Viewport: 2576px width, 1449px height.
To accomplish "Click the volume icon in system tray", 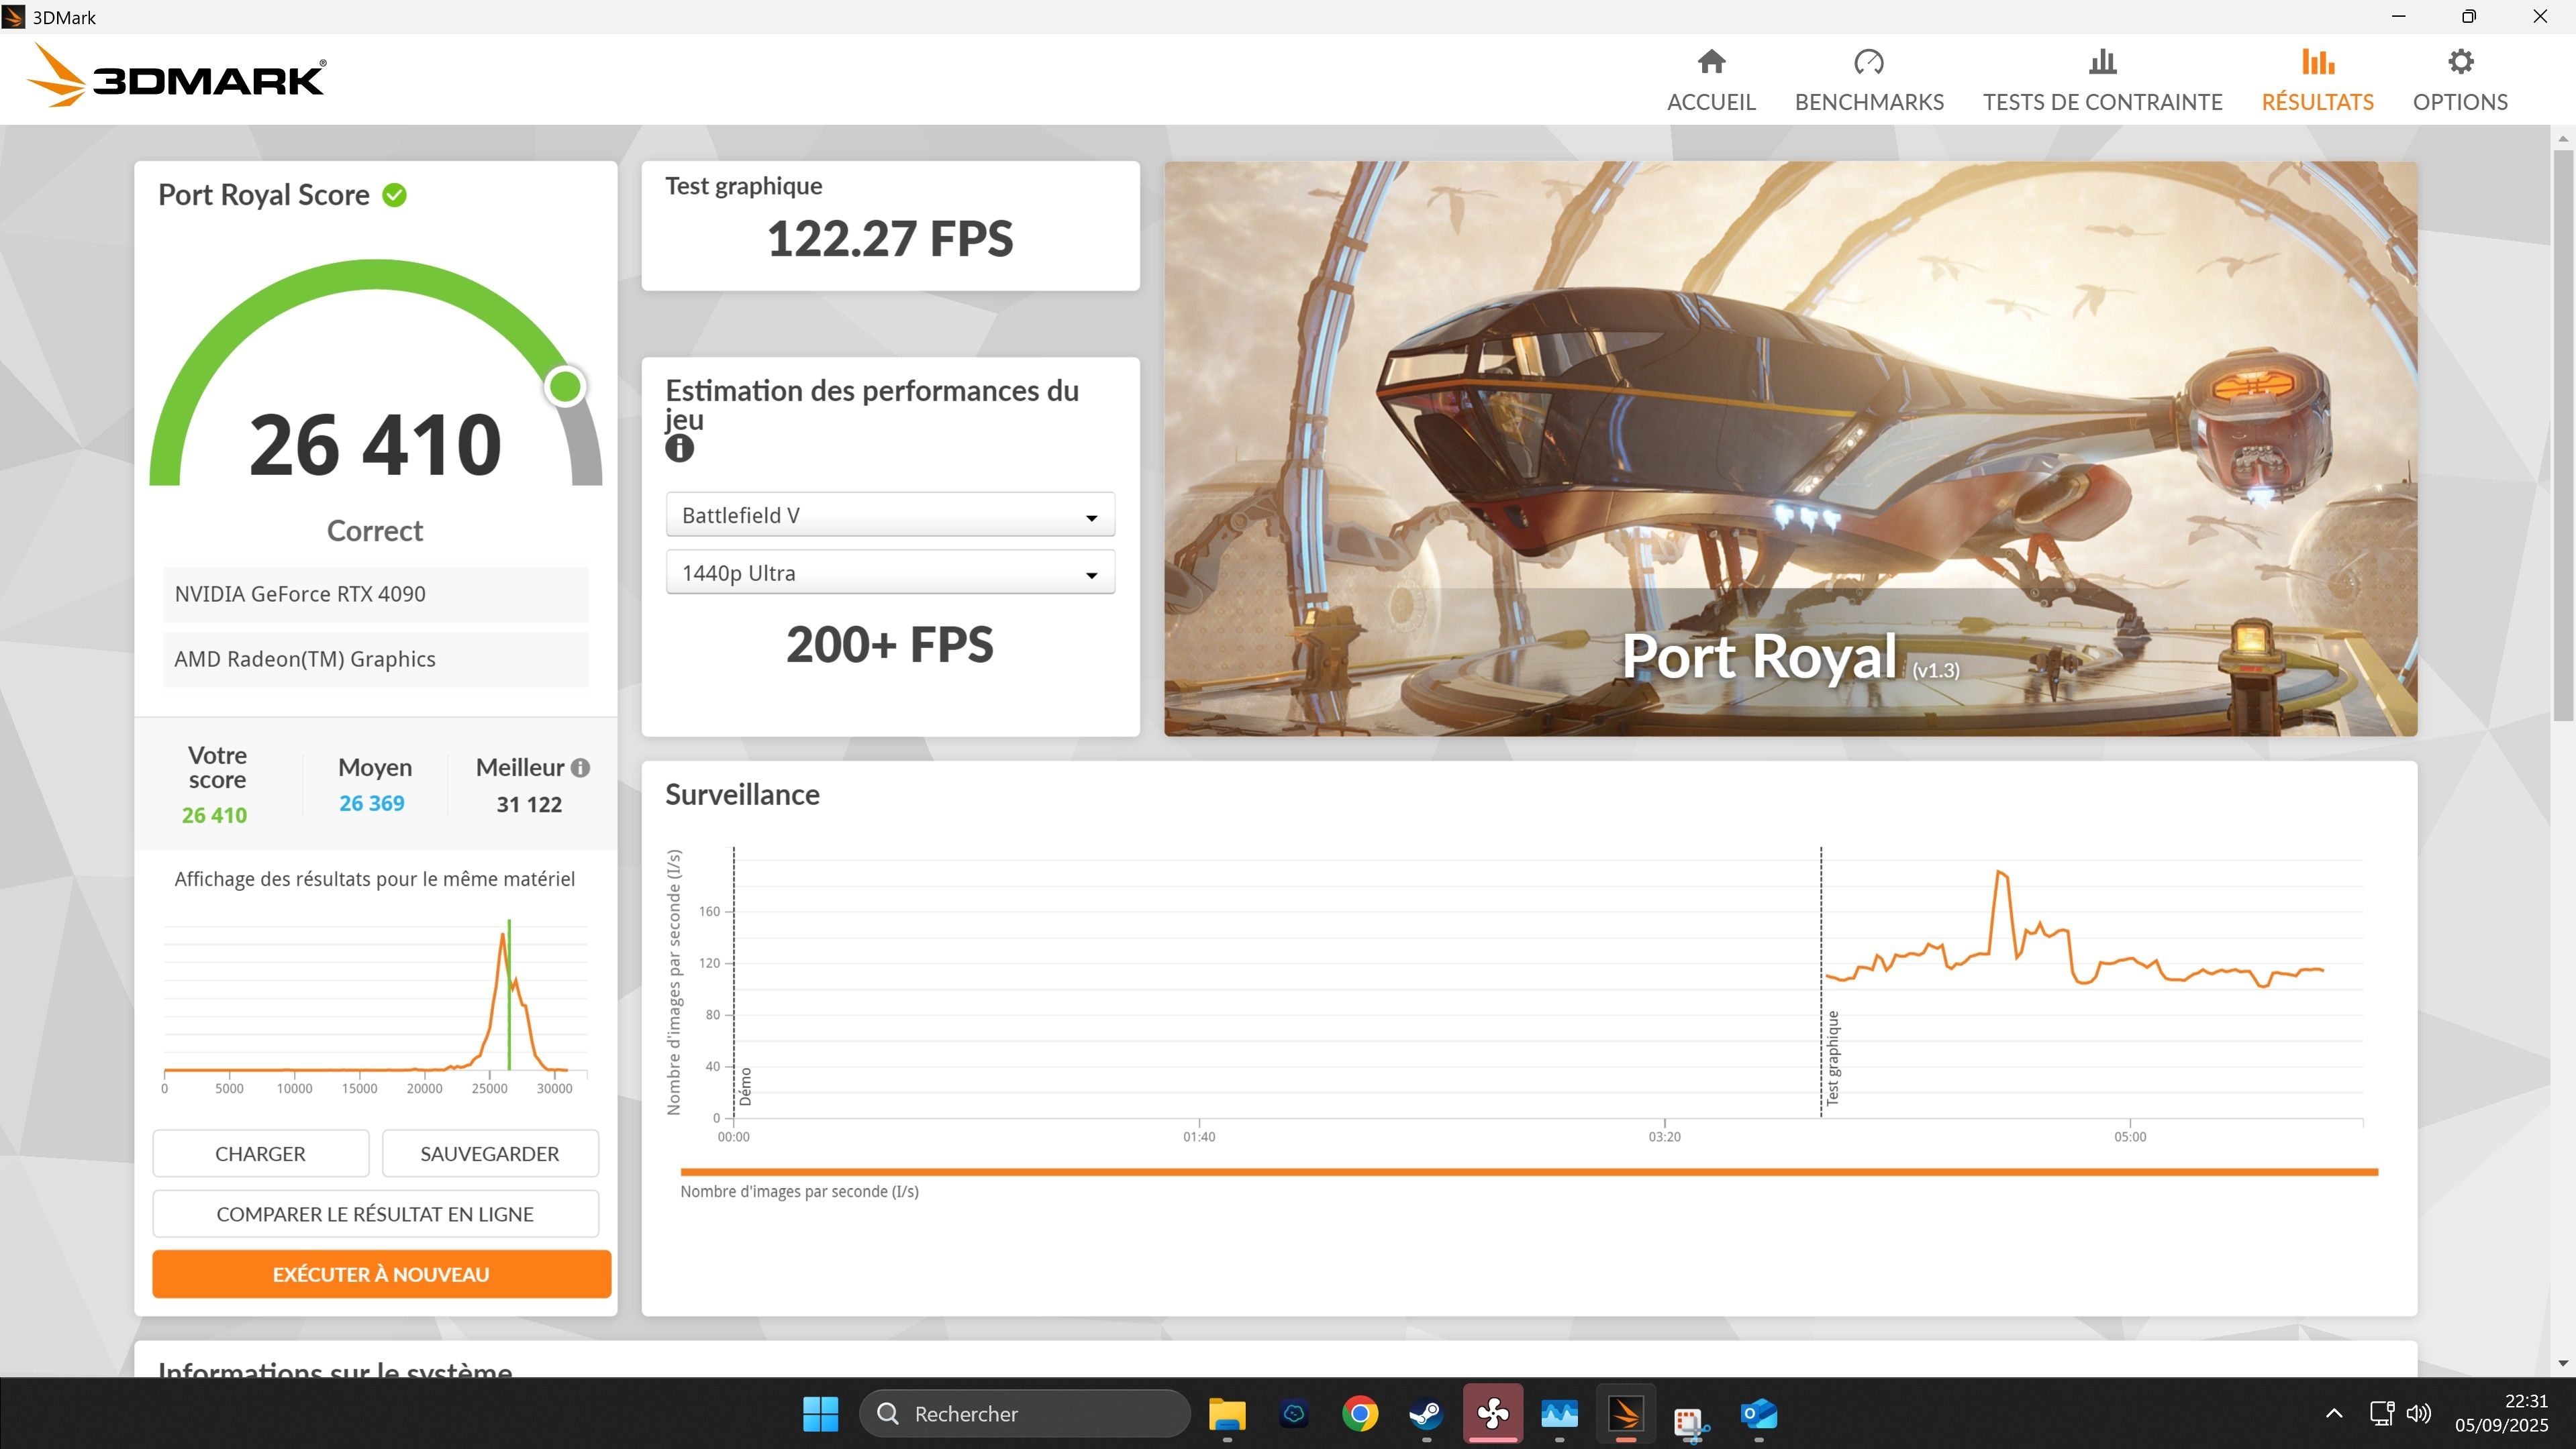I will [2418, 1413].
